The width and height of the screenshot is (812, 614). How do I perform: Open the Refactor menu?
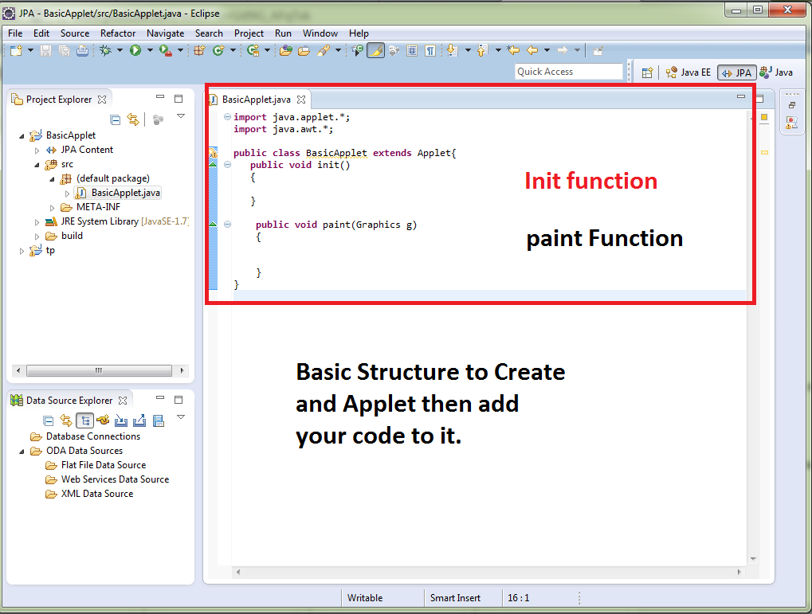click(118, 33)
